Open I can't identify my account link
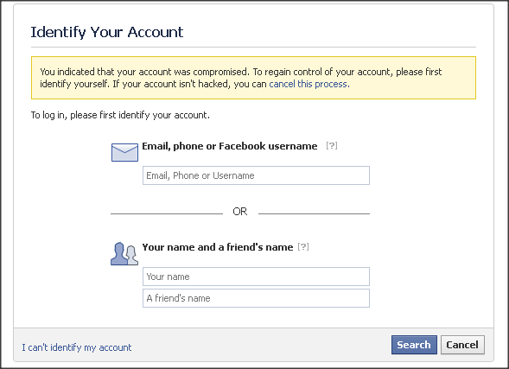Image resolution: width=509 pixels, height=369 pixels. (77, 347)
